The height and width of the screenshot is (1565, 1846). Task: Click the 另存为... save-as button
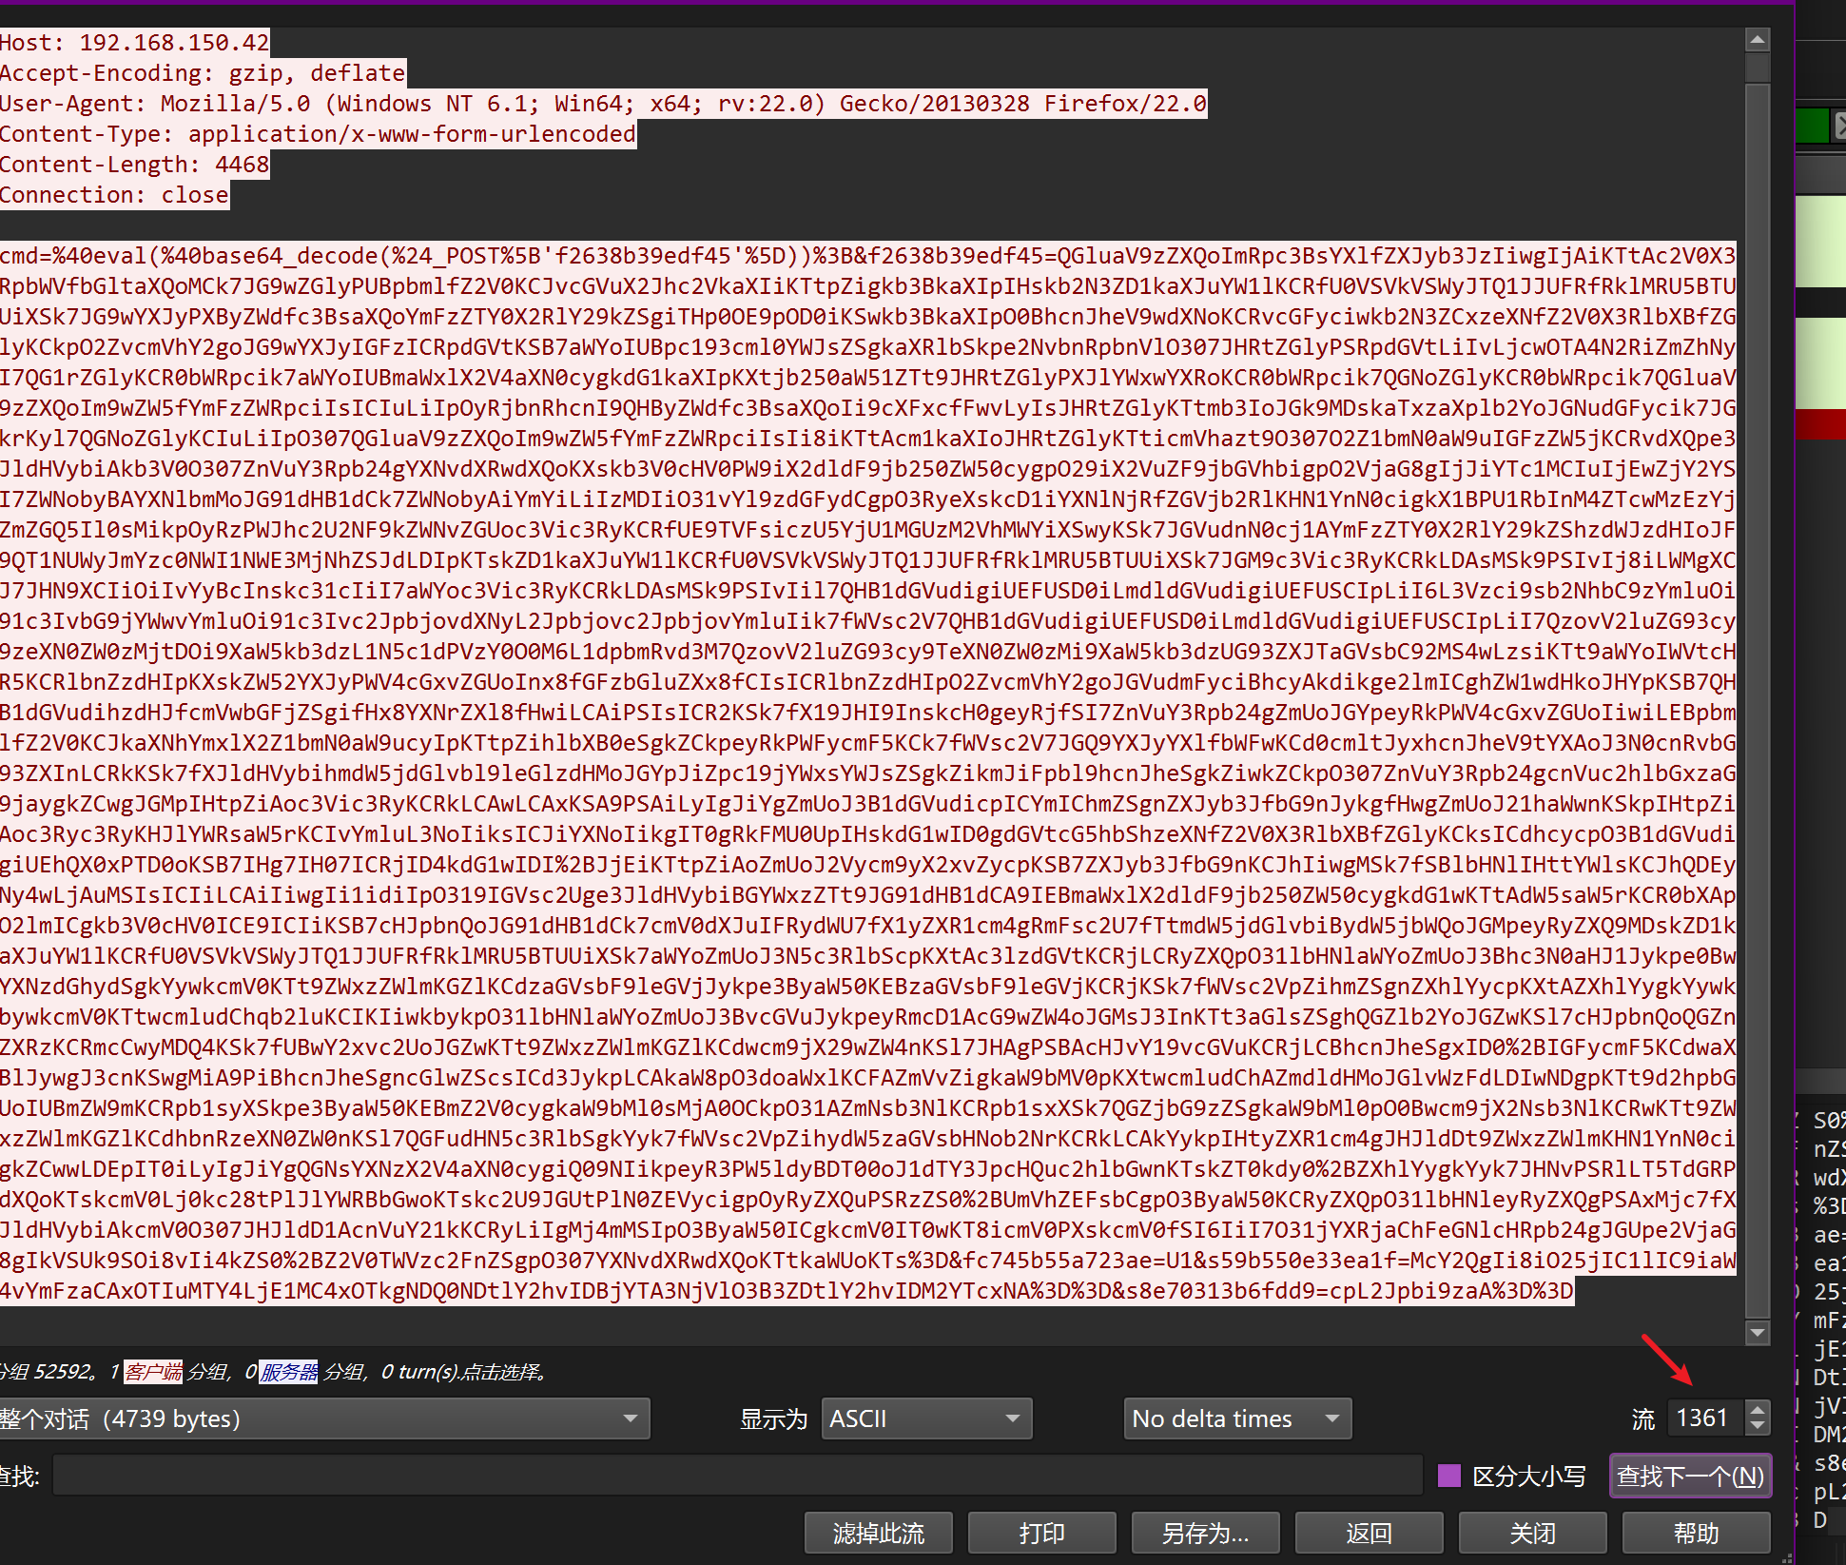(1205, 1533)
